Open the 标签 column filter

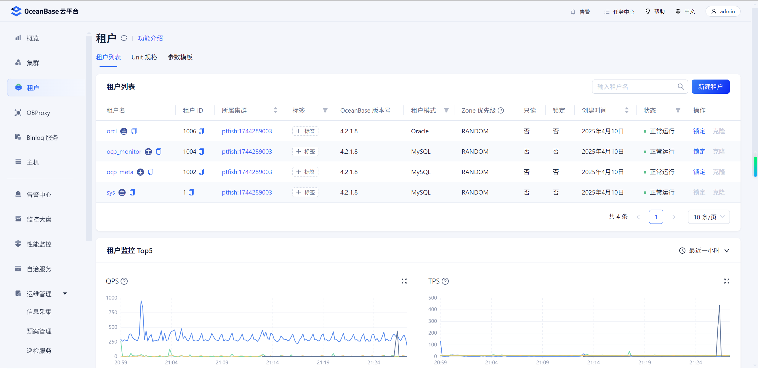pos(325,110)
